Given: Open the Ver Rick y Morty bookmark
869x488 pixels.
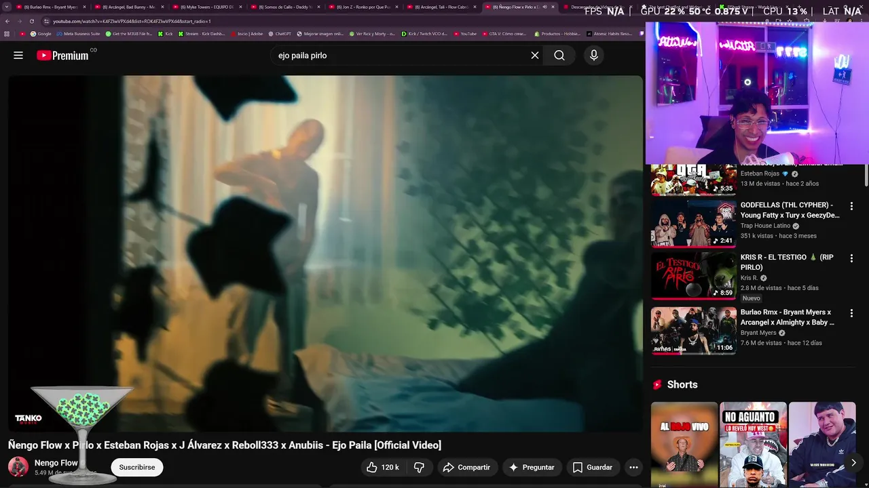Looking at the screenshot, I should pos(372,34).
